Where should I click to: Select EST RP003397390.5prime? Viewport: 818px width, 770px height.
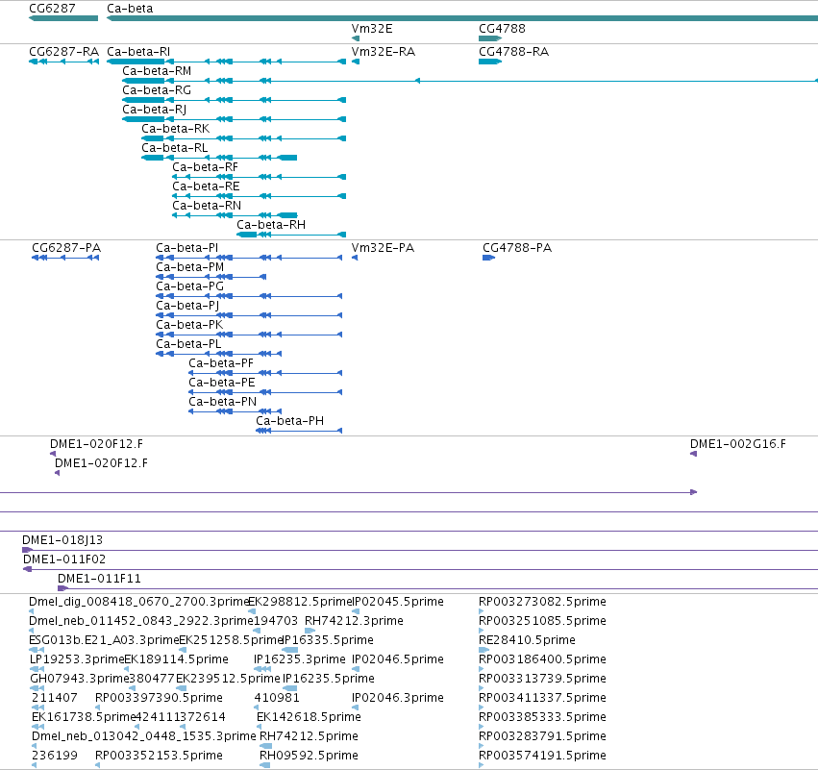coord(159,698)
